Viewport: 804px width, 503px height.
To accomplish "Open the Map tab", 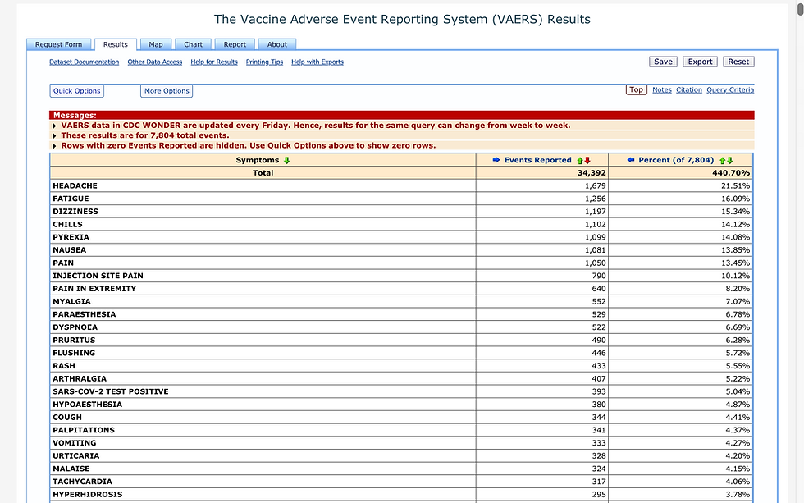I will (x=156, y=44).
